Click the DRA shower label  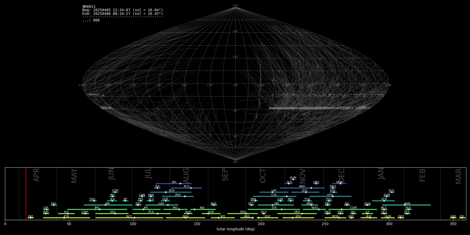coord(253,199)
